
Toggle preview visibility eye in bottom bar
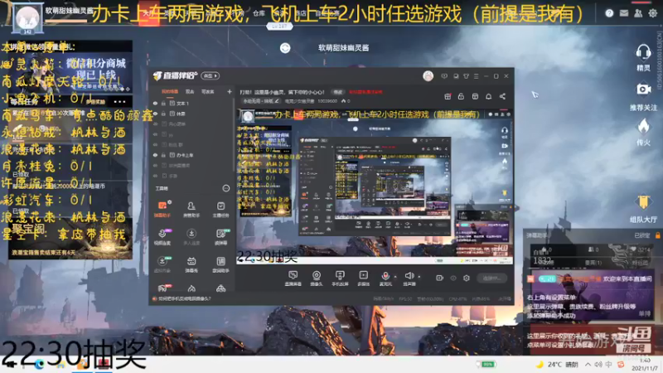pos(453,278)
